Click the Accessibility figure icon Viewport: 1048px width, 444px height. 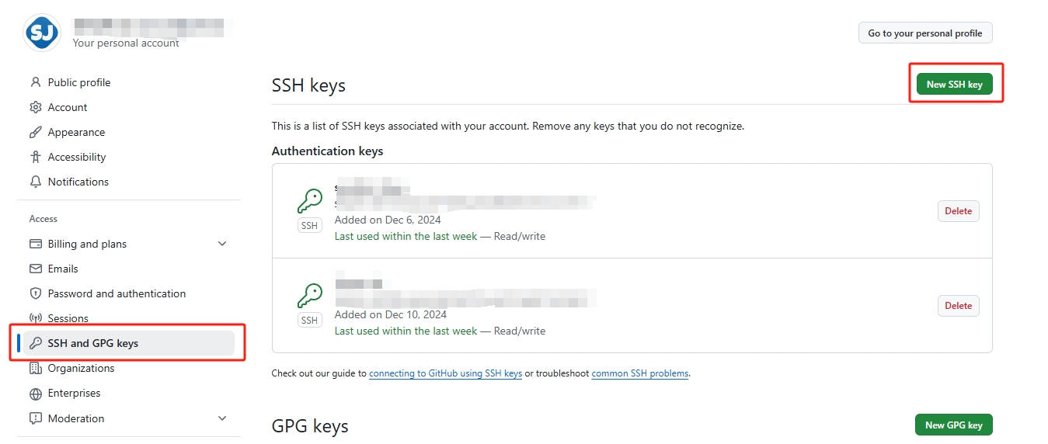pos(35,157)
